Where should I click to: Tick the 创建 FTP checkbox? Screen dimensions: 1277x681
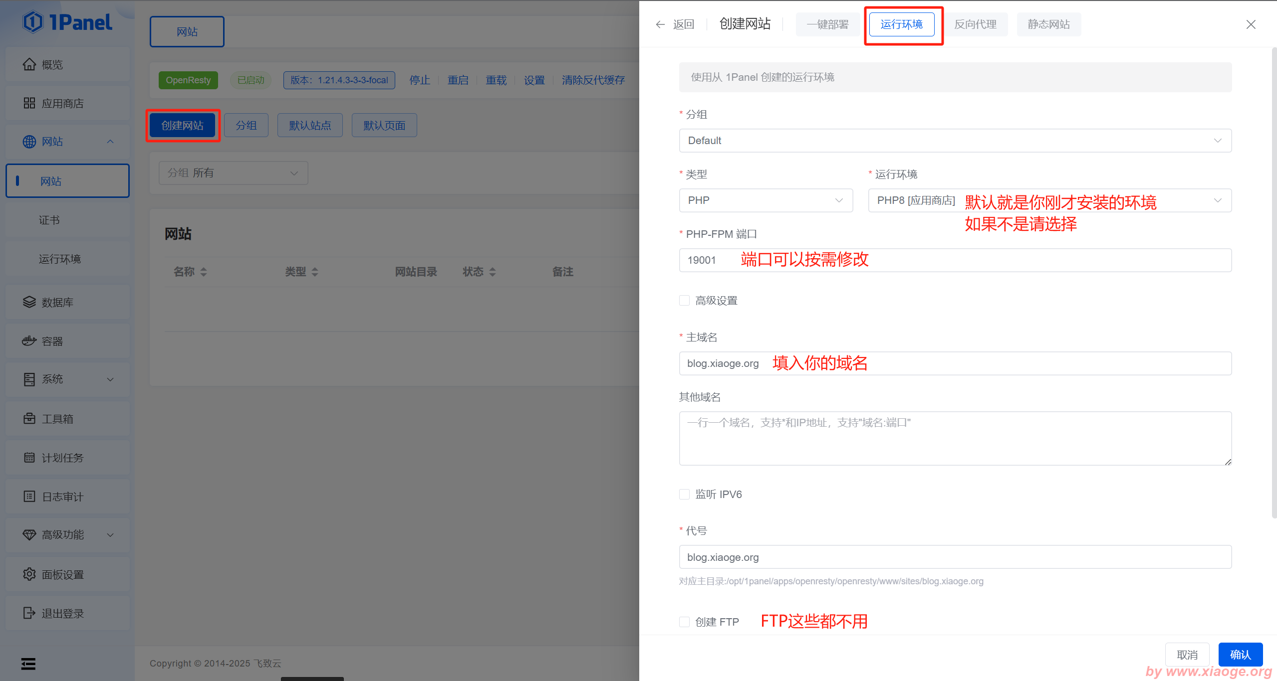click(x=684, y=622)
